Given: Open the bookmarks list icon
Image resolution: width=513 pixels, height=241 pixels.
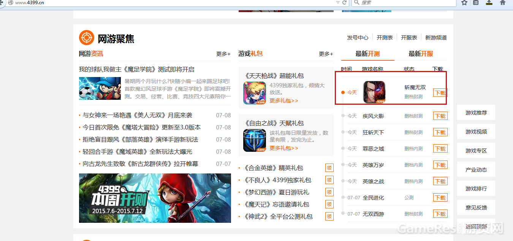Looking at the screenshot, I should coord(476,3).
